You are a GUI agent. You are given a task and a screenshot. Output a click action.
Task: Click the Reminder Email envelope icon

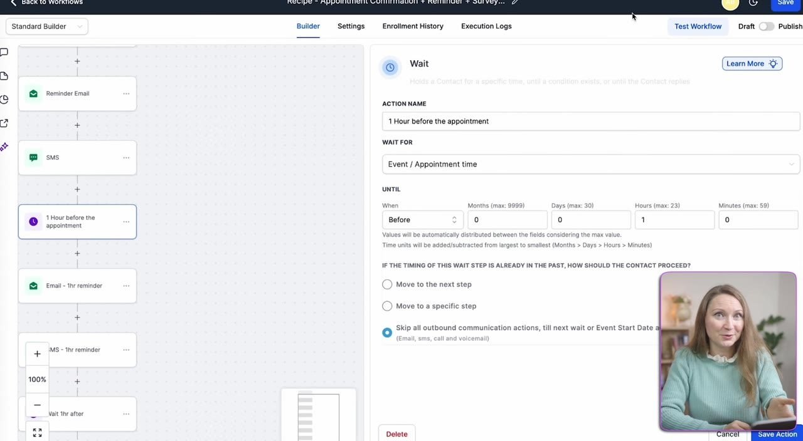pos(33,93)
